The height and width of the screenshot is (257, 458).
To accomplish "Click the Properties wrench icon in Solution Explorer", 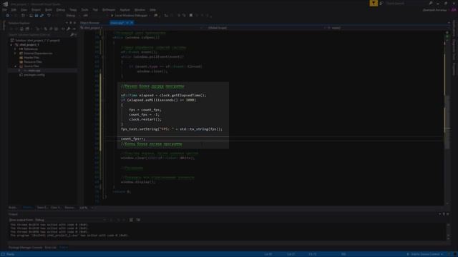I will pyautogui.click(x=69, y=29).
